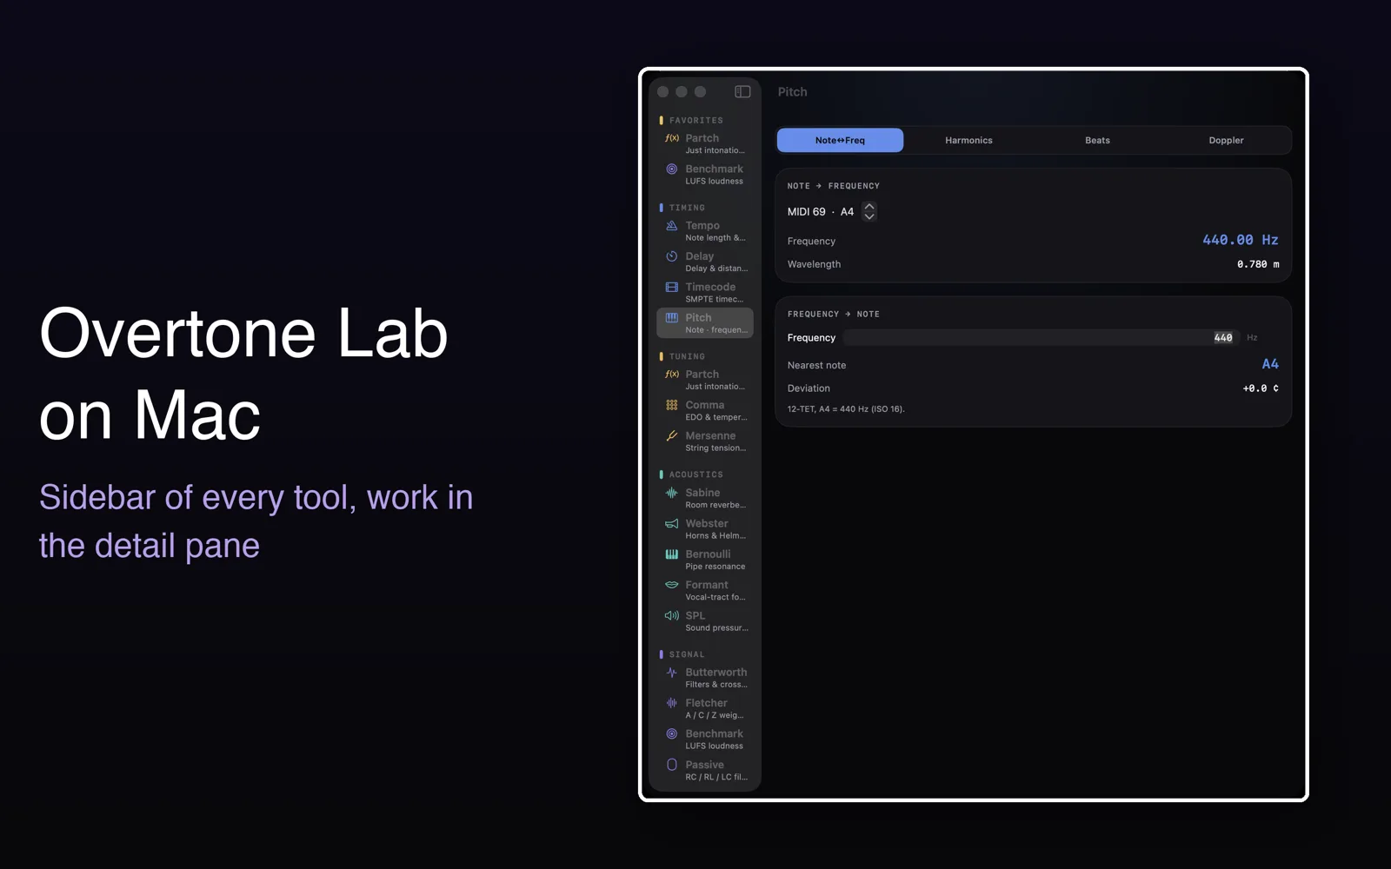Image resolution: width=1391 pixels, height=869 pixels.
Task: Click the Pitch window title
Action: (792, 91)
